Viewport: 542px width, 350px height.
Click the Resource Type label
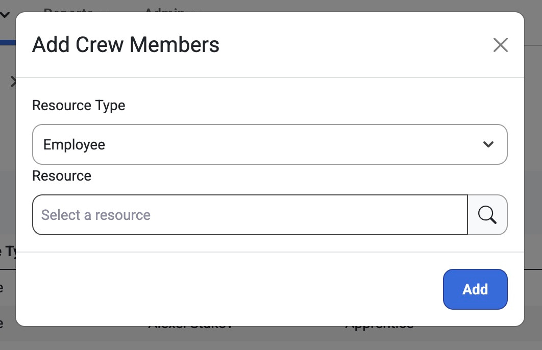click(79, 106)
